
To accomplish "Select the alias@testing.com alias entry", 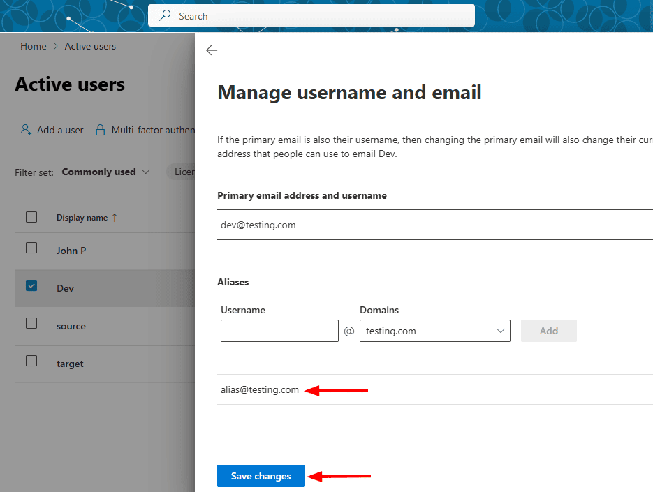I will click(x=260, y=390).
